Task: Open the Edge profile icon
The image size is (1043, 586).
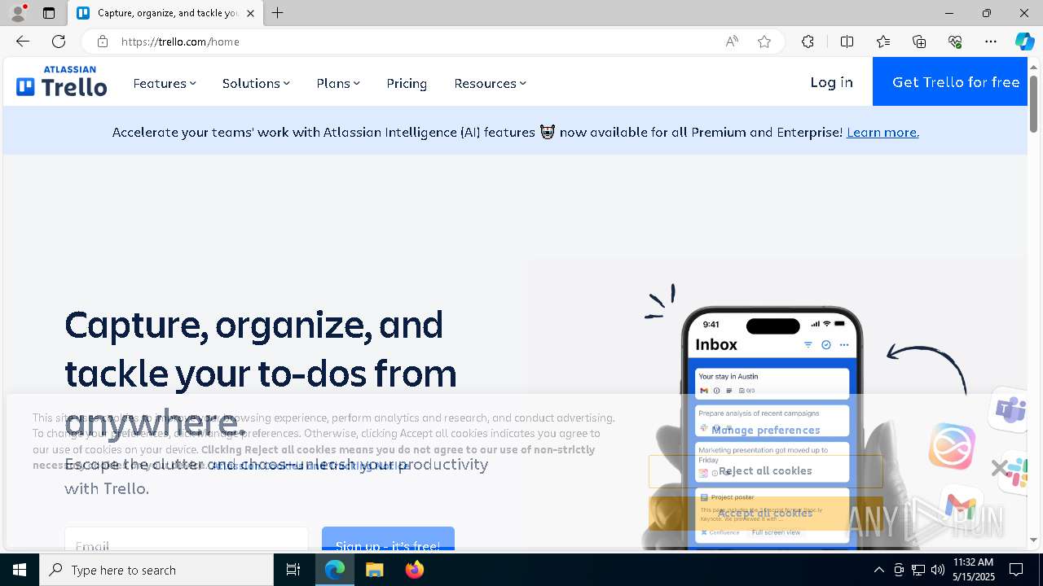Action: [x=18, y=13]
